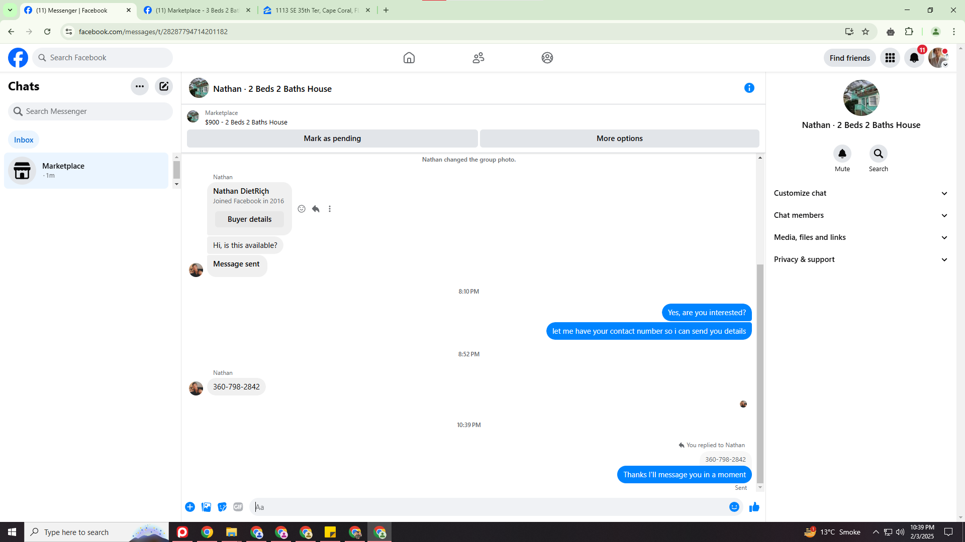Screen dimensions: 965x542
Task: Open the taskbar clock and date
Action: click(x=922, y=532)
